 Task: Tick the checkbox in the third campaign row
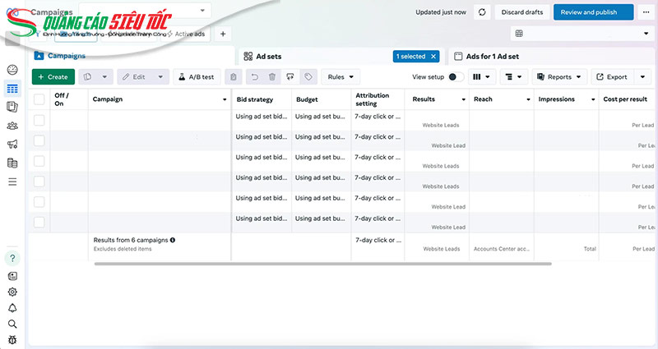[x=39, y=161]
